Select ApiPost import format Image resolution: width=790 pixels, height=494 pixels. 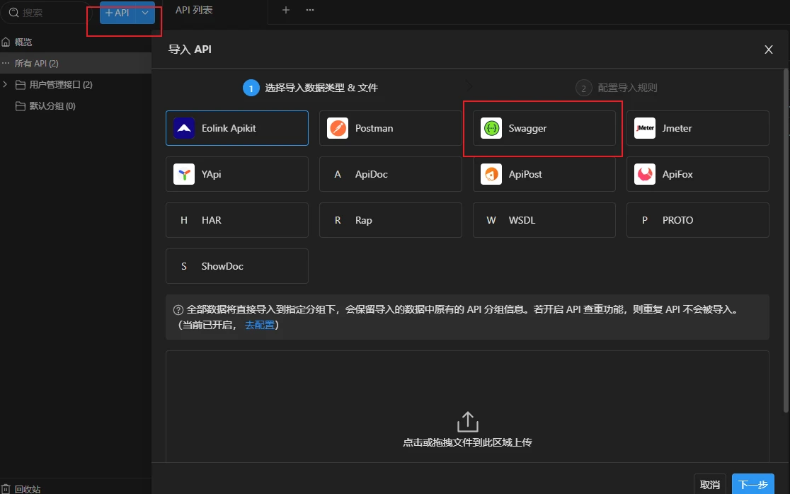click(544, 174)
